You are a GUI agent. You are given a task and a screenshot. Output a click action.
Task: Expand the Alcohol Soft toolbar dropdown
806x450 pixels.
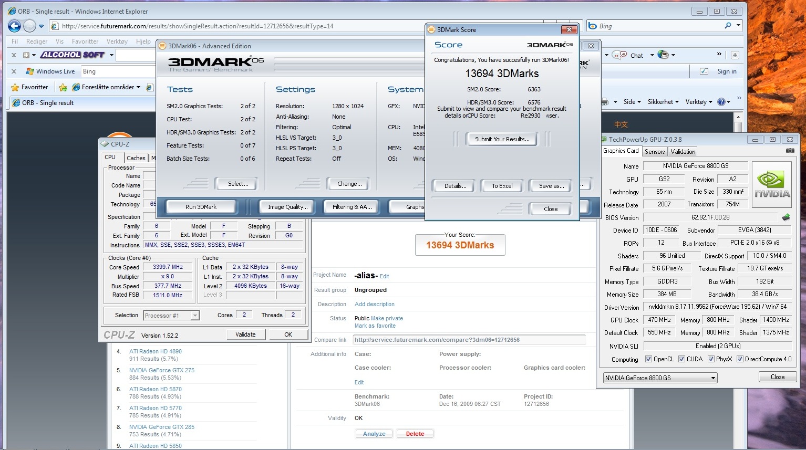pyautogui.click(x=110, y=55)
